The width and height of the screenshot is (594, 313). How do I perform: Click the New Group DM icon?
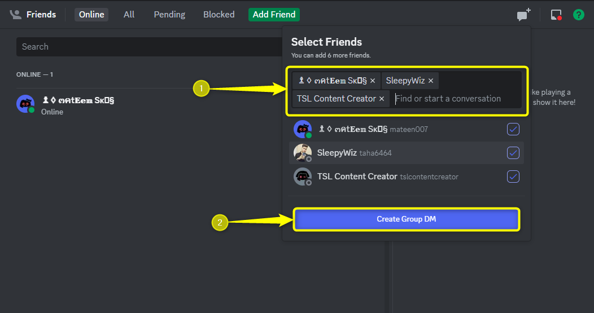pyautogui.click(x=523, y=15)
